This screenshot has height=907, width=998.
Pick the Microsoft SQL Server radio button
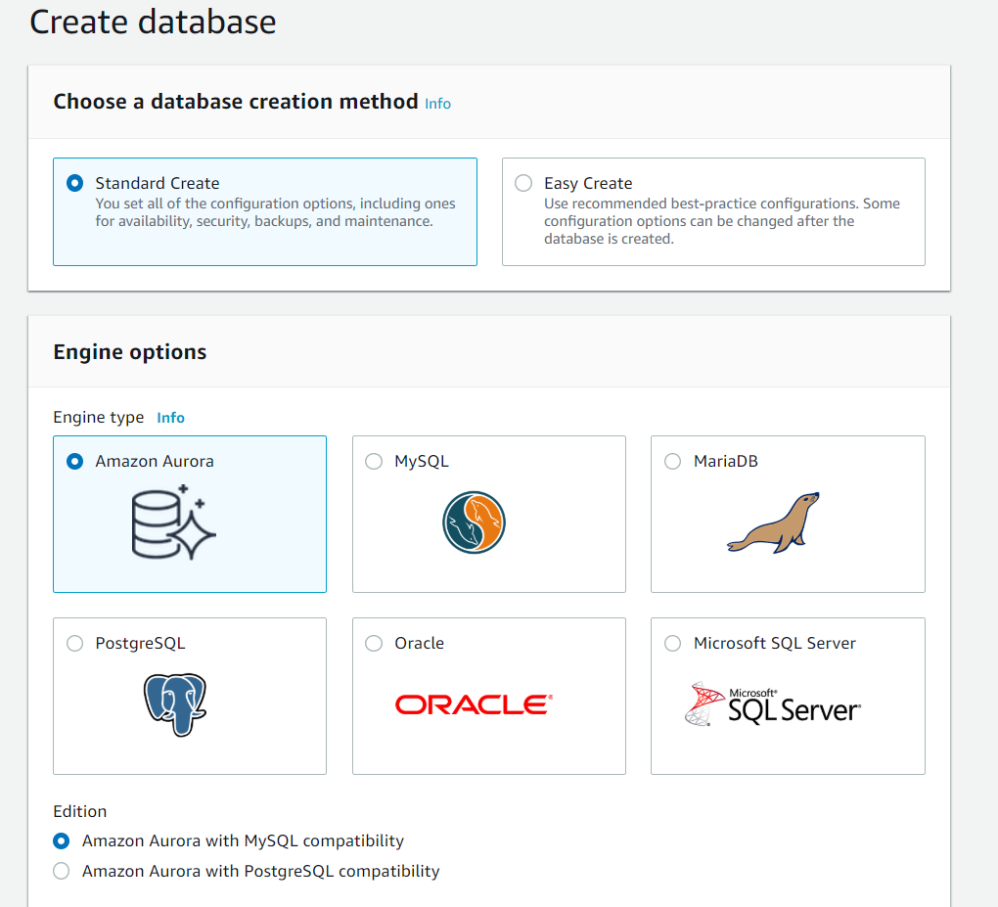click(672, 643)
